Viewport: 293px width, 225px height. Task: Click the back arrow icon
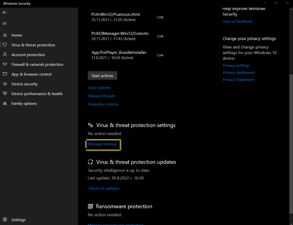[5, 13]
